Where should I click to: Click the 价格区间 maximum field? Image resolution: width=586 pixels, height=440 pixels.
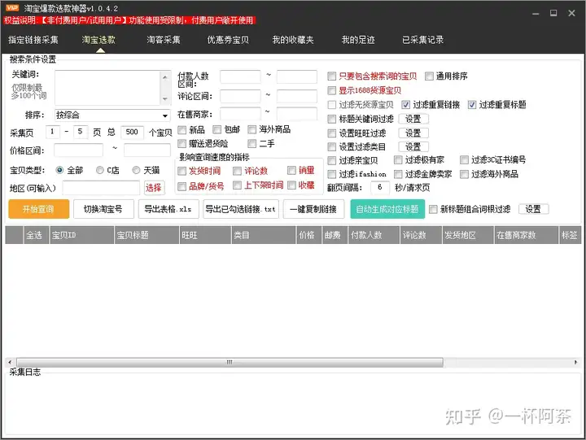coord(147,150)
